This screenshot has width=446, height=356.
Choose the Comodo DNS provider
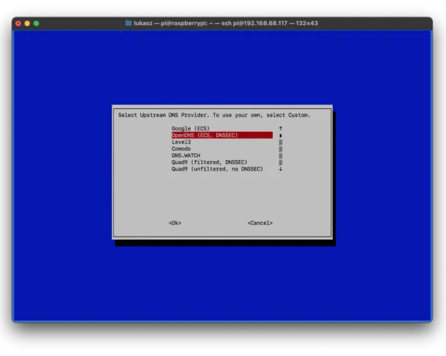click(181, 149)
